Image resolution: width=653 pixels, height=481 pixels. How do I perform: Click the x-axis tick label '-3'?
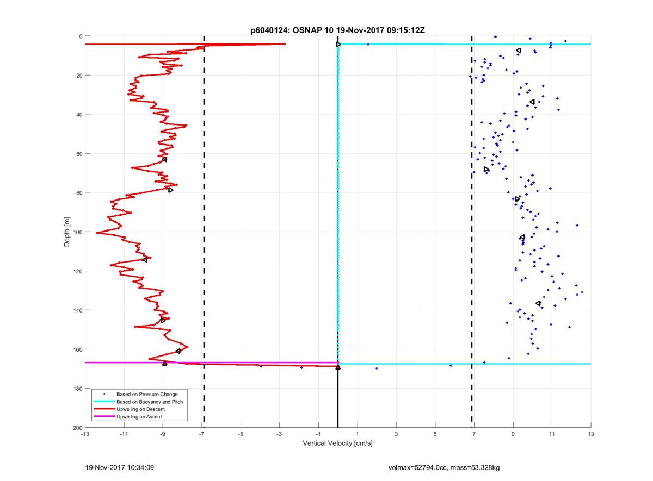pyautogui.click(x=279, y=434)
